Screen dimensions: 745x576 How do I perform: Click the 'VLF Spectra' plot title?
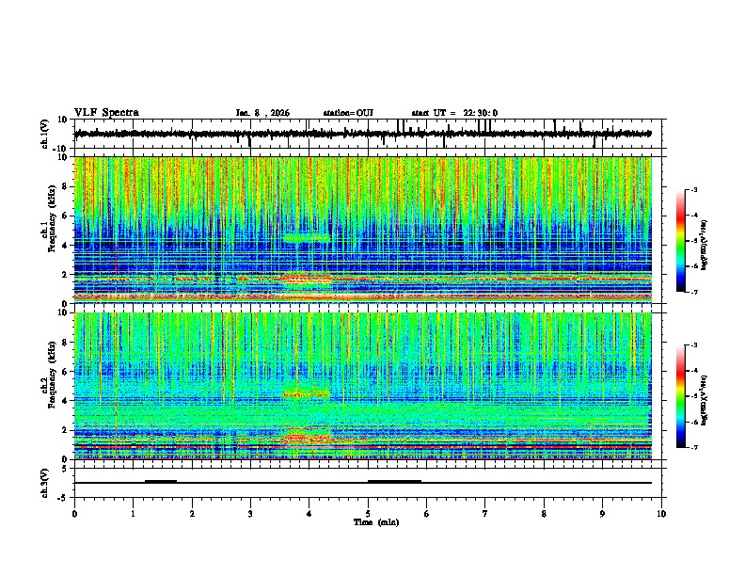(106, 113)
